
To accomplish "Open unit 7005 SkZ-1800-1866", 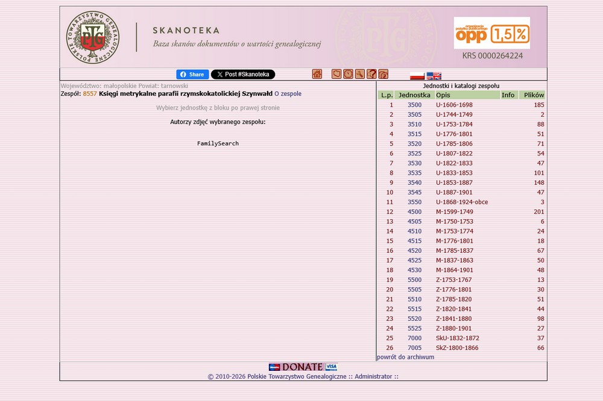I will [x=414, y=348].
